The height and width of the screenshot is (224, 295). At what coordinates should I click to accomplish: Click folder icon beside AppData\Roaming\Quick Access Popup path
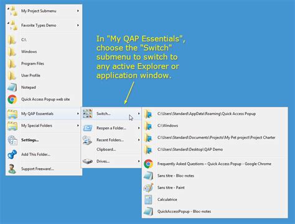click(x=148, y=114)
